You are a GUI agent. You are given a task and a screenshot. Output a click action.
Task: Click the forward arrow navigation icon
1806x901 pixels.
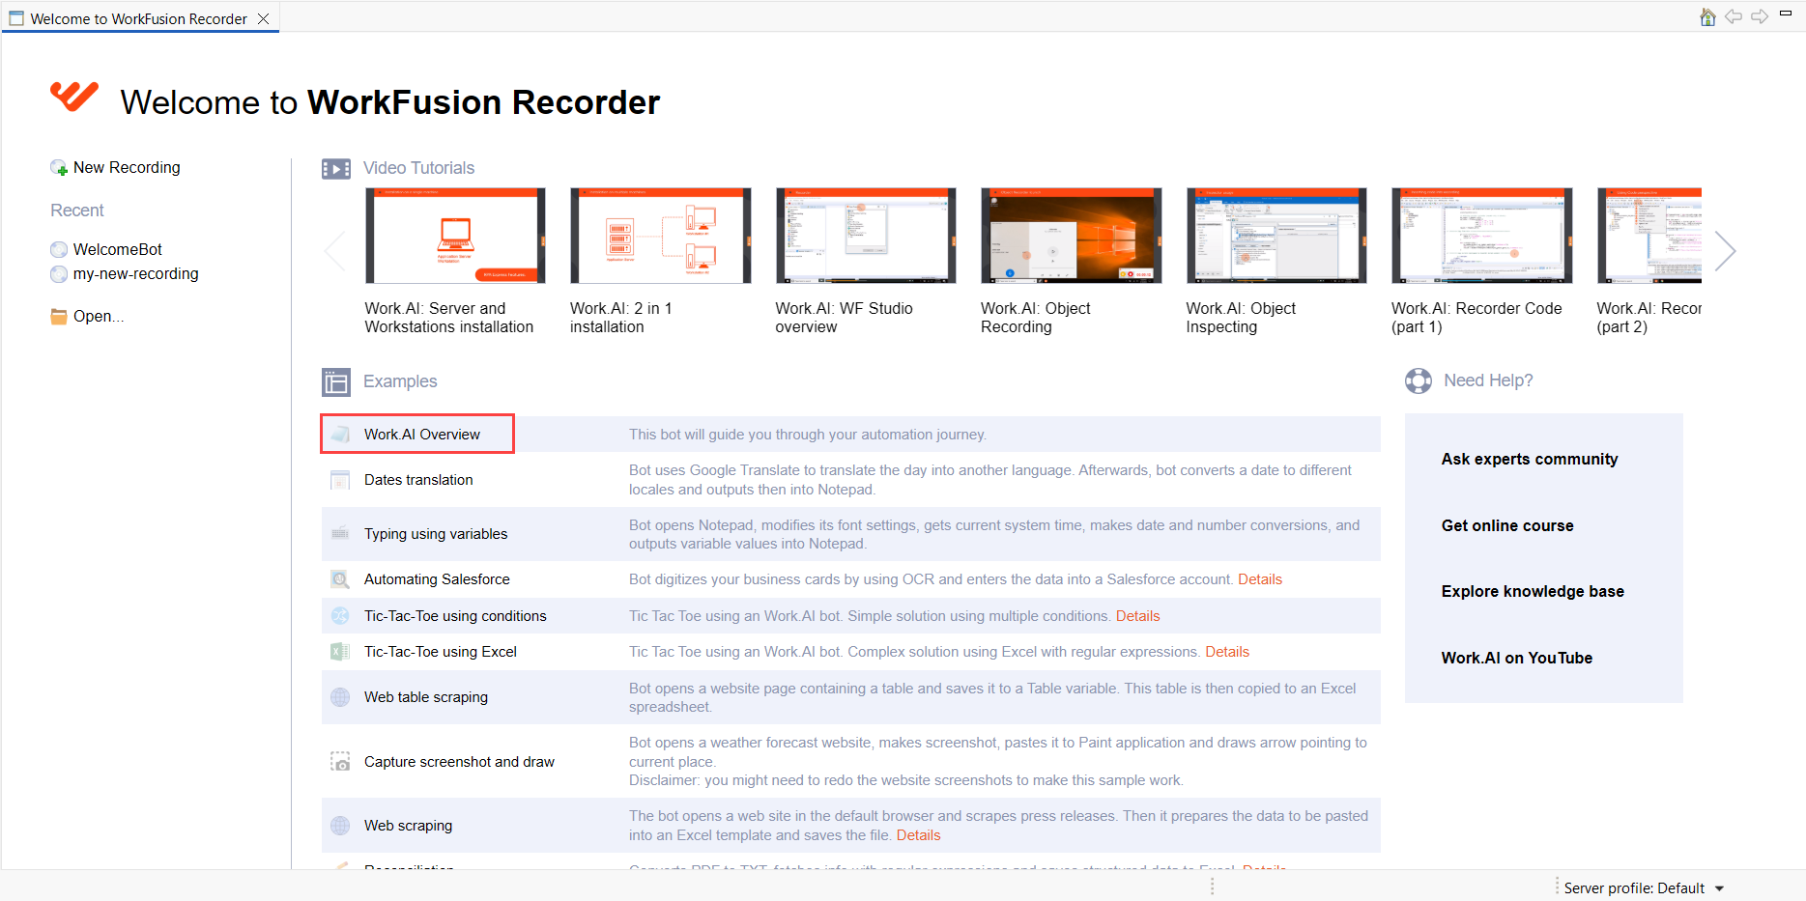pyautogui.click(x=1760, y=16)
